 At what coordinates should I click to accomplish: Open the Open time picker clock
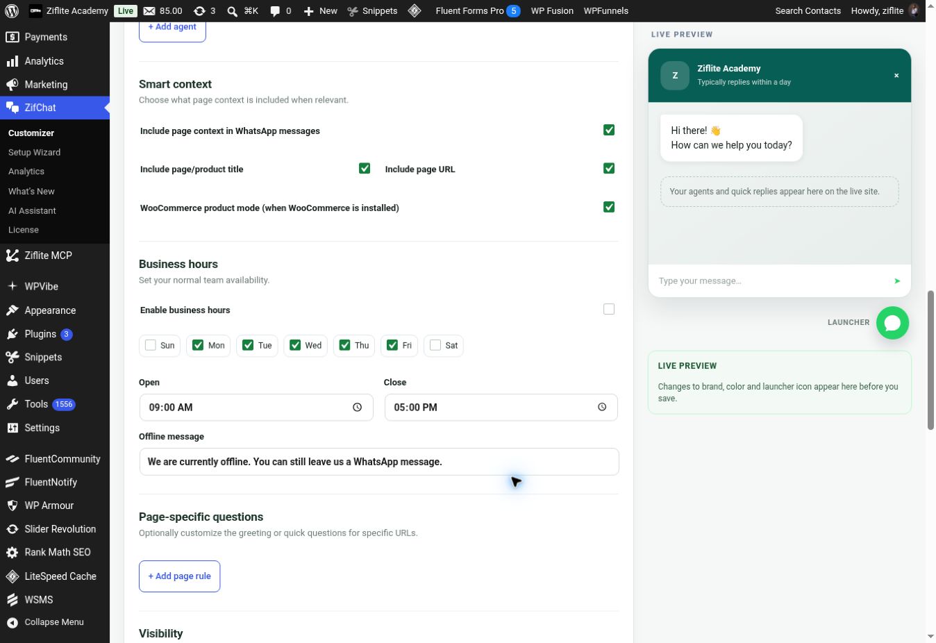tap(357, 408)
